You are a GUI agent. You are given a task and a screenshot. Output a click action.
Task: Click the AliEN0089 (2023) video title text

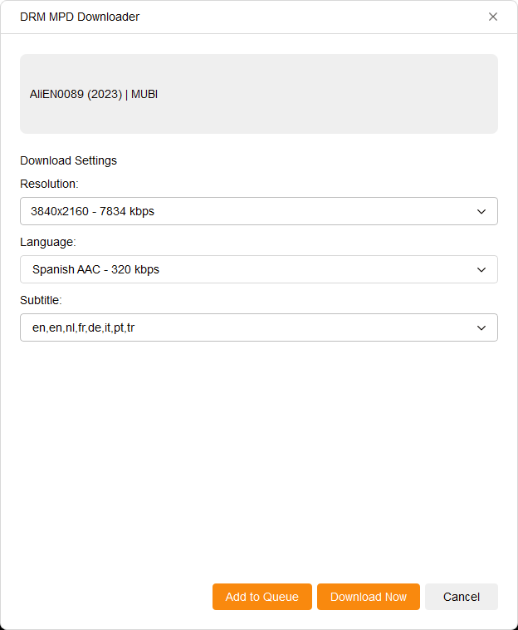pyautogui.click(x=75, y=95)
